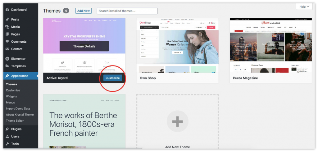
Task: Open Menus submenu link
Action: (x=10, y=102)
